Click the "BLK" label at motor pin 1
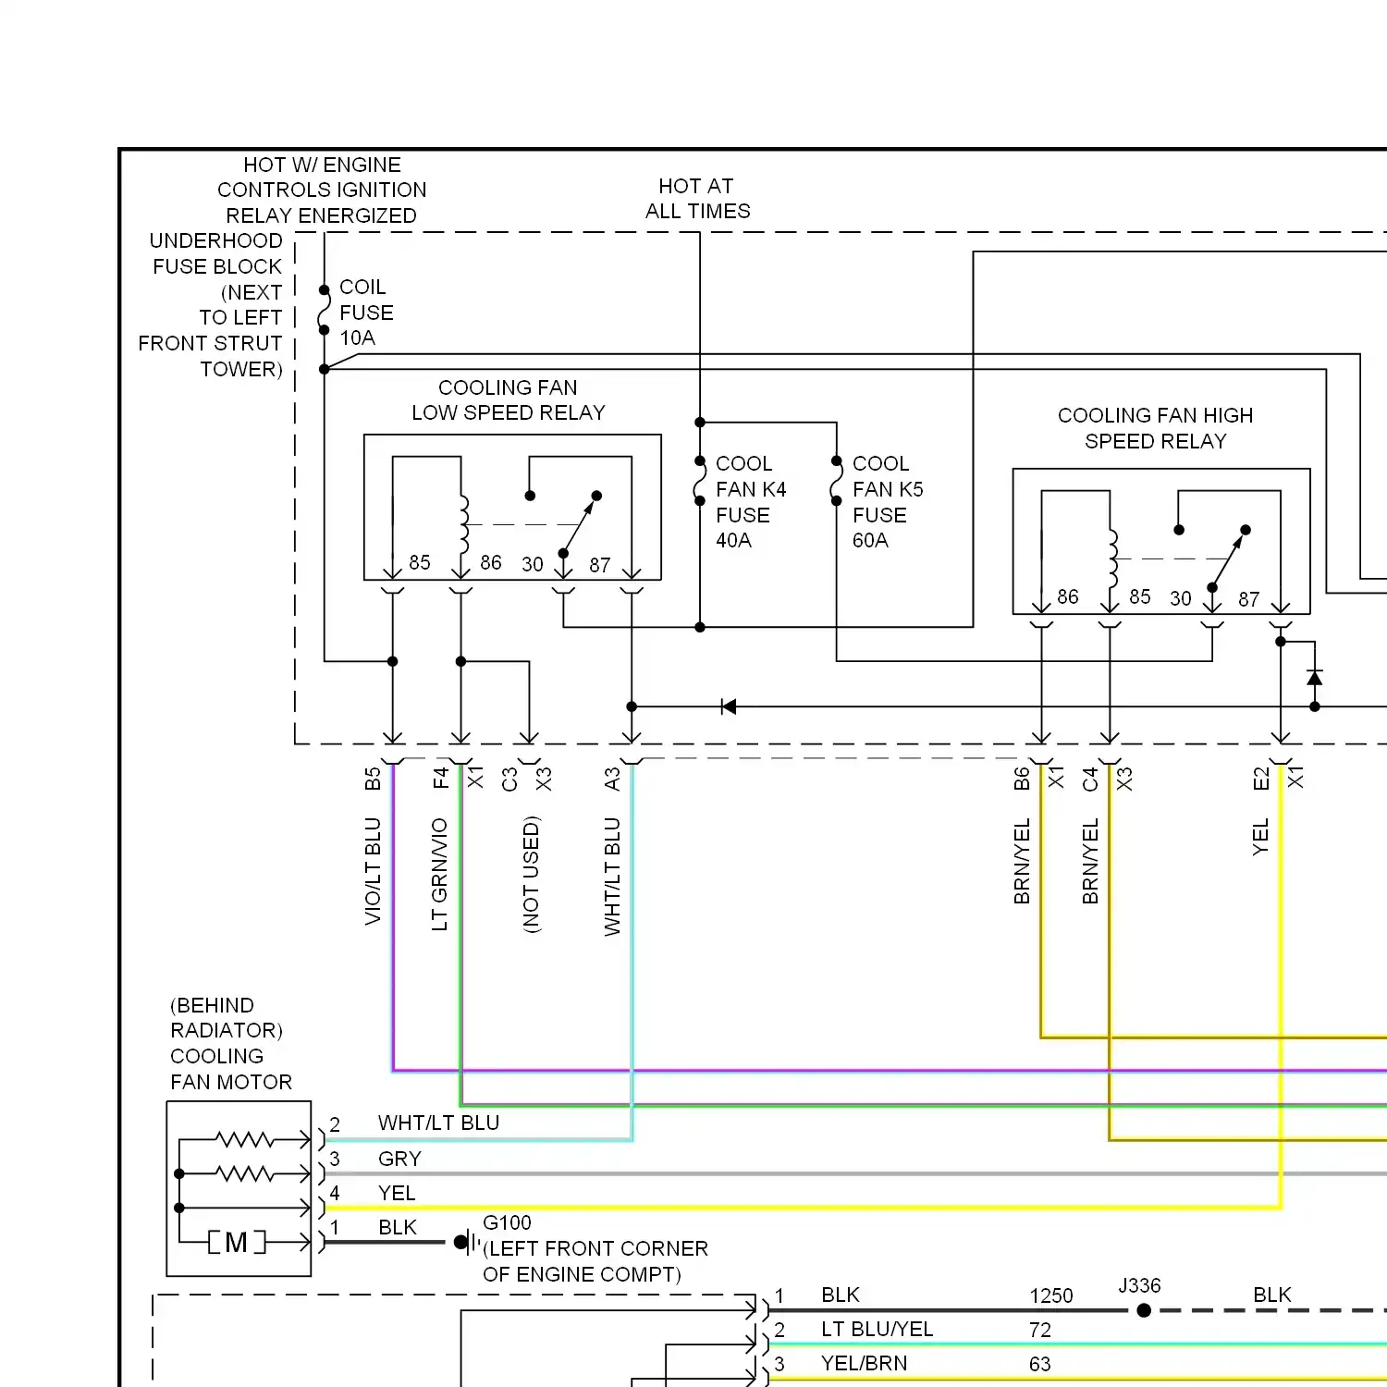Viewport: 1387px width, 1387px height. [398, 1227]
